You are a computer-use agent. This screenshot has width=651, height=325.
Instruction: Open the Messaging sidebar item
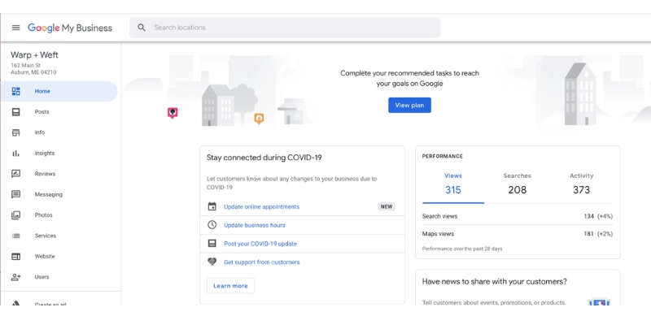tap(59, 194)
